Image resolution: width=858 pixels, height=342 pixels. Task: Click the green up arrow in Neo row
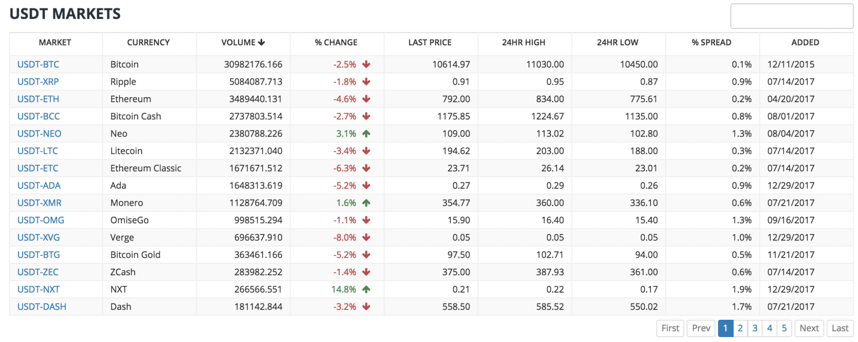point(366,134)
